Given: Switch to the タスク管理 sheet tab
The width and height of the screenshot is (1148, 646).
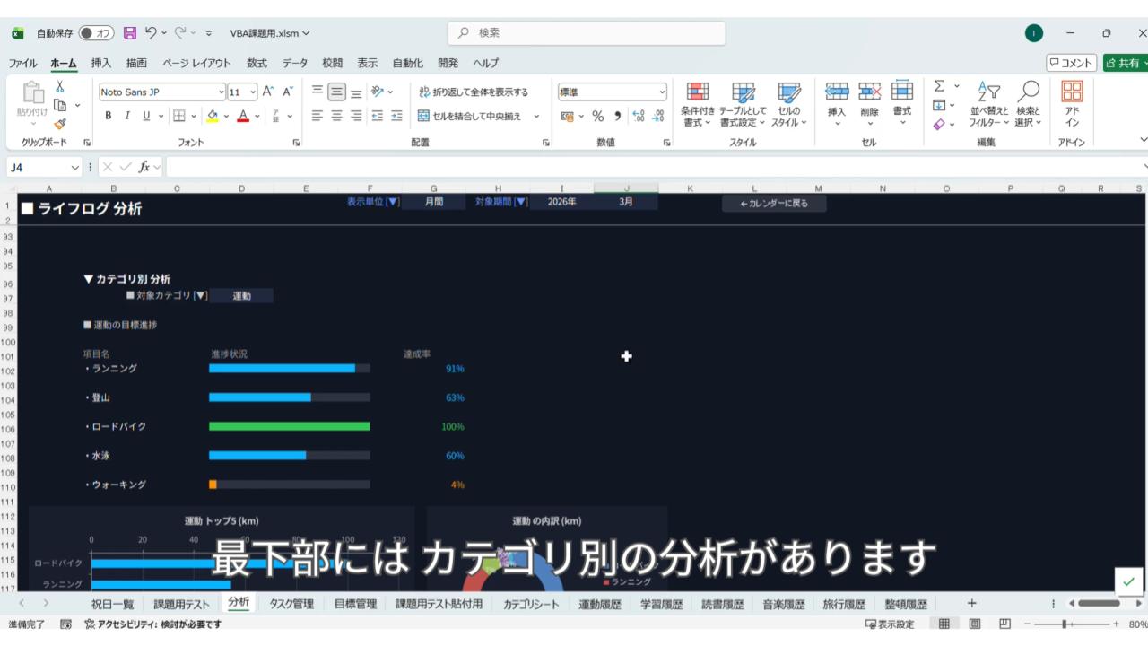Looking at the screenshot, I should pos(291,604).
